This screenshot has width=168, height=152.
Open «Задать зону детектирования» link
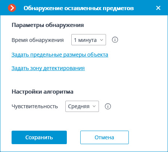click(48, 68)
